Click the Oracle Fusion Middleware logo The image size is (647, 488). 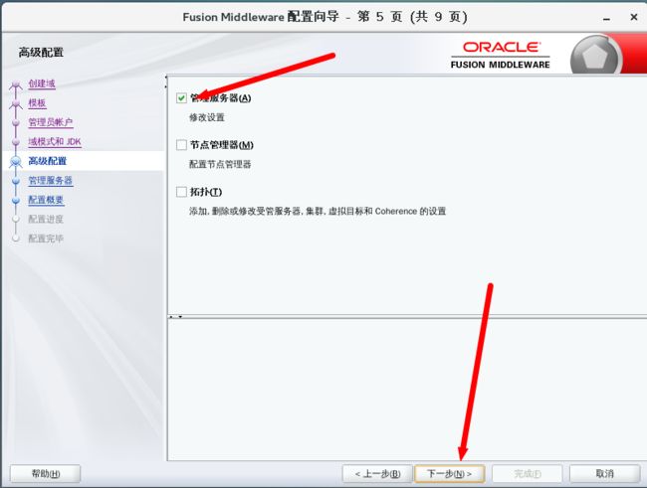point(500,55)
